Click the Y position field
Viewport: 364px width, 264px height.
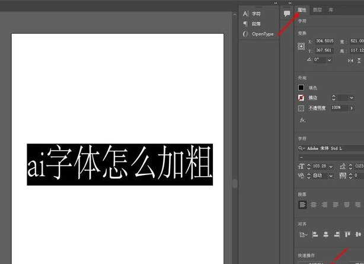point(324,50)
